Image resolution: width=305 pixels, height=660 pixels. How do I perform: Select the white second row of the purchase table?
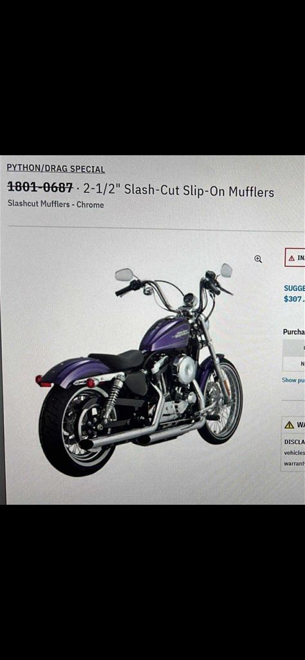293,364
